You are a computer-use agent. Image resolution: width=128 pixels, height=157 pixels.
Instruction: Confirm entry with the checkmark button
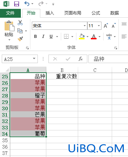[x=68, y=59]
